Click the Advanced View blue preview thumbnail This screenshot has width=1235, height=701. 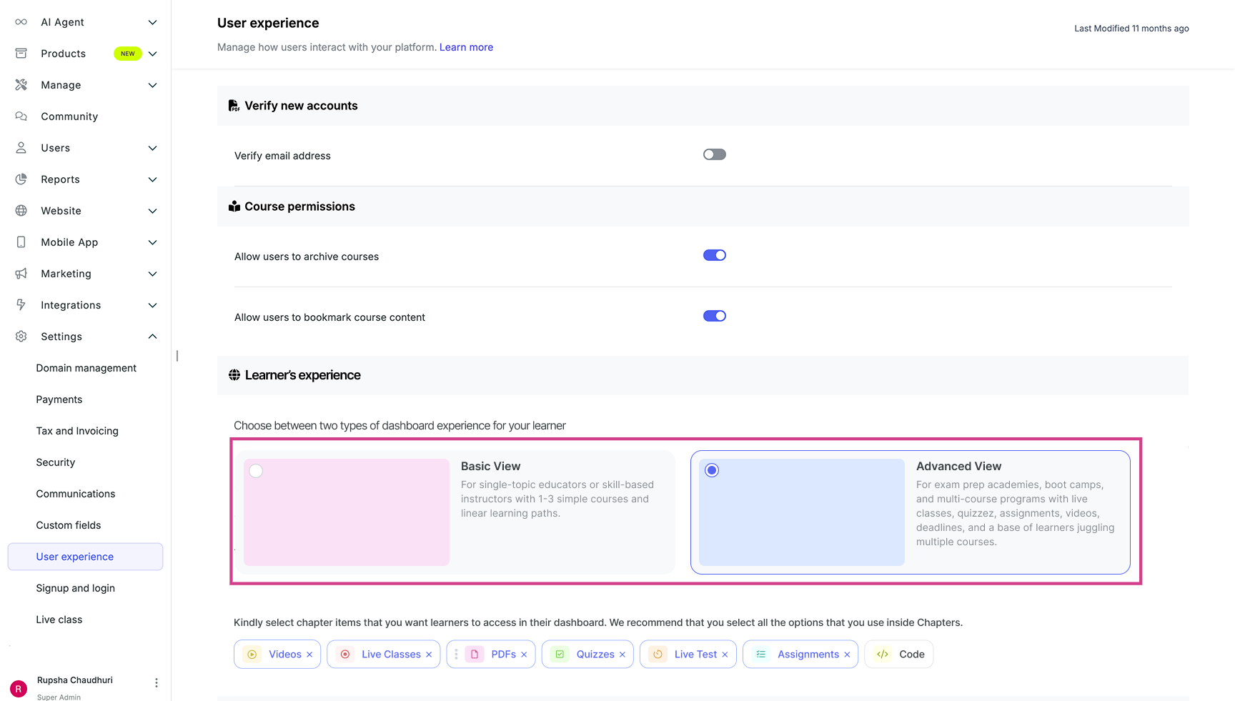(x=801, y=512)
